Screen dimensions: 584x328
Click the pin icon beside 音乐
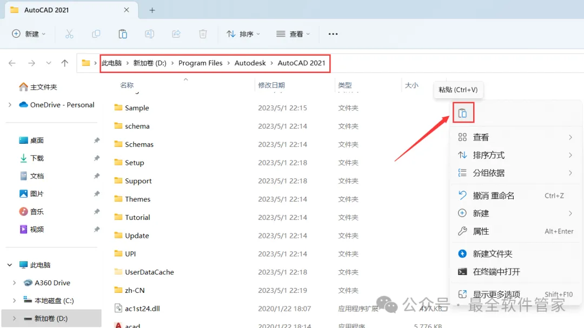click(x=97, y=211)
